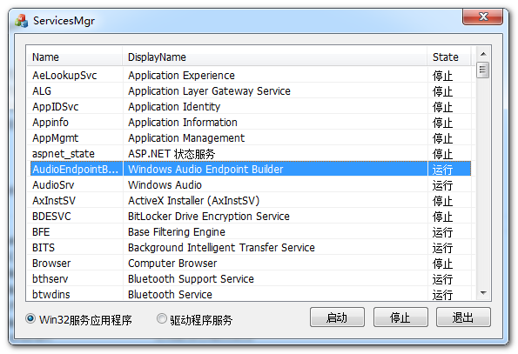The height and width of the screenshot is (354, 518).
Task: Select the Computer Browser service row
Action: pyautogui.click(x=251, y=264)
